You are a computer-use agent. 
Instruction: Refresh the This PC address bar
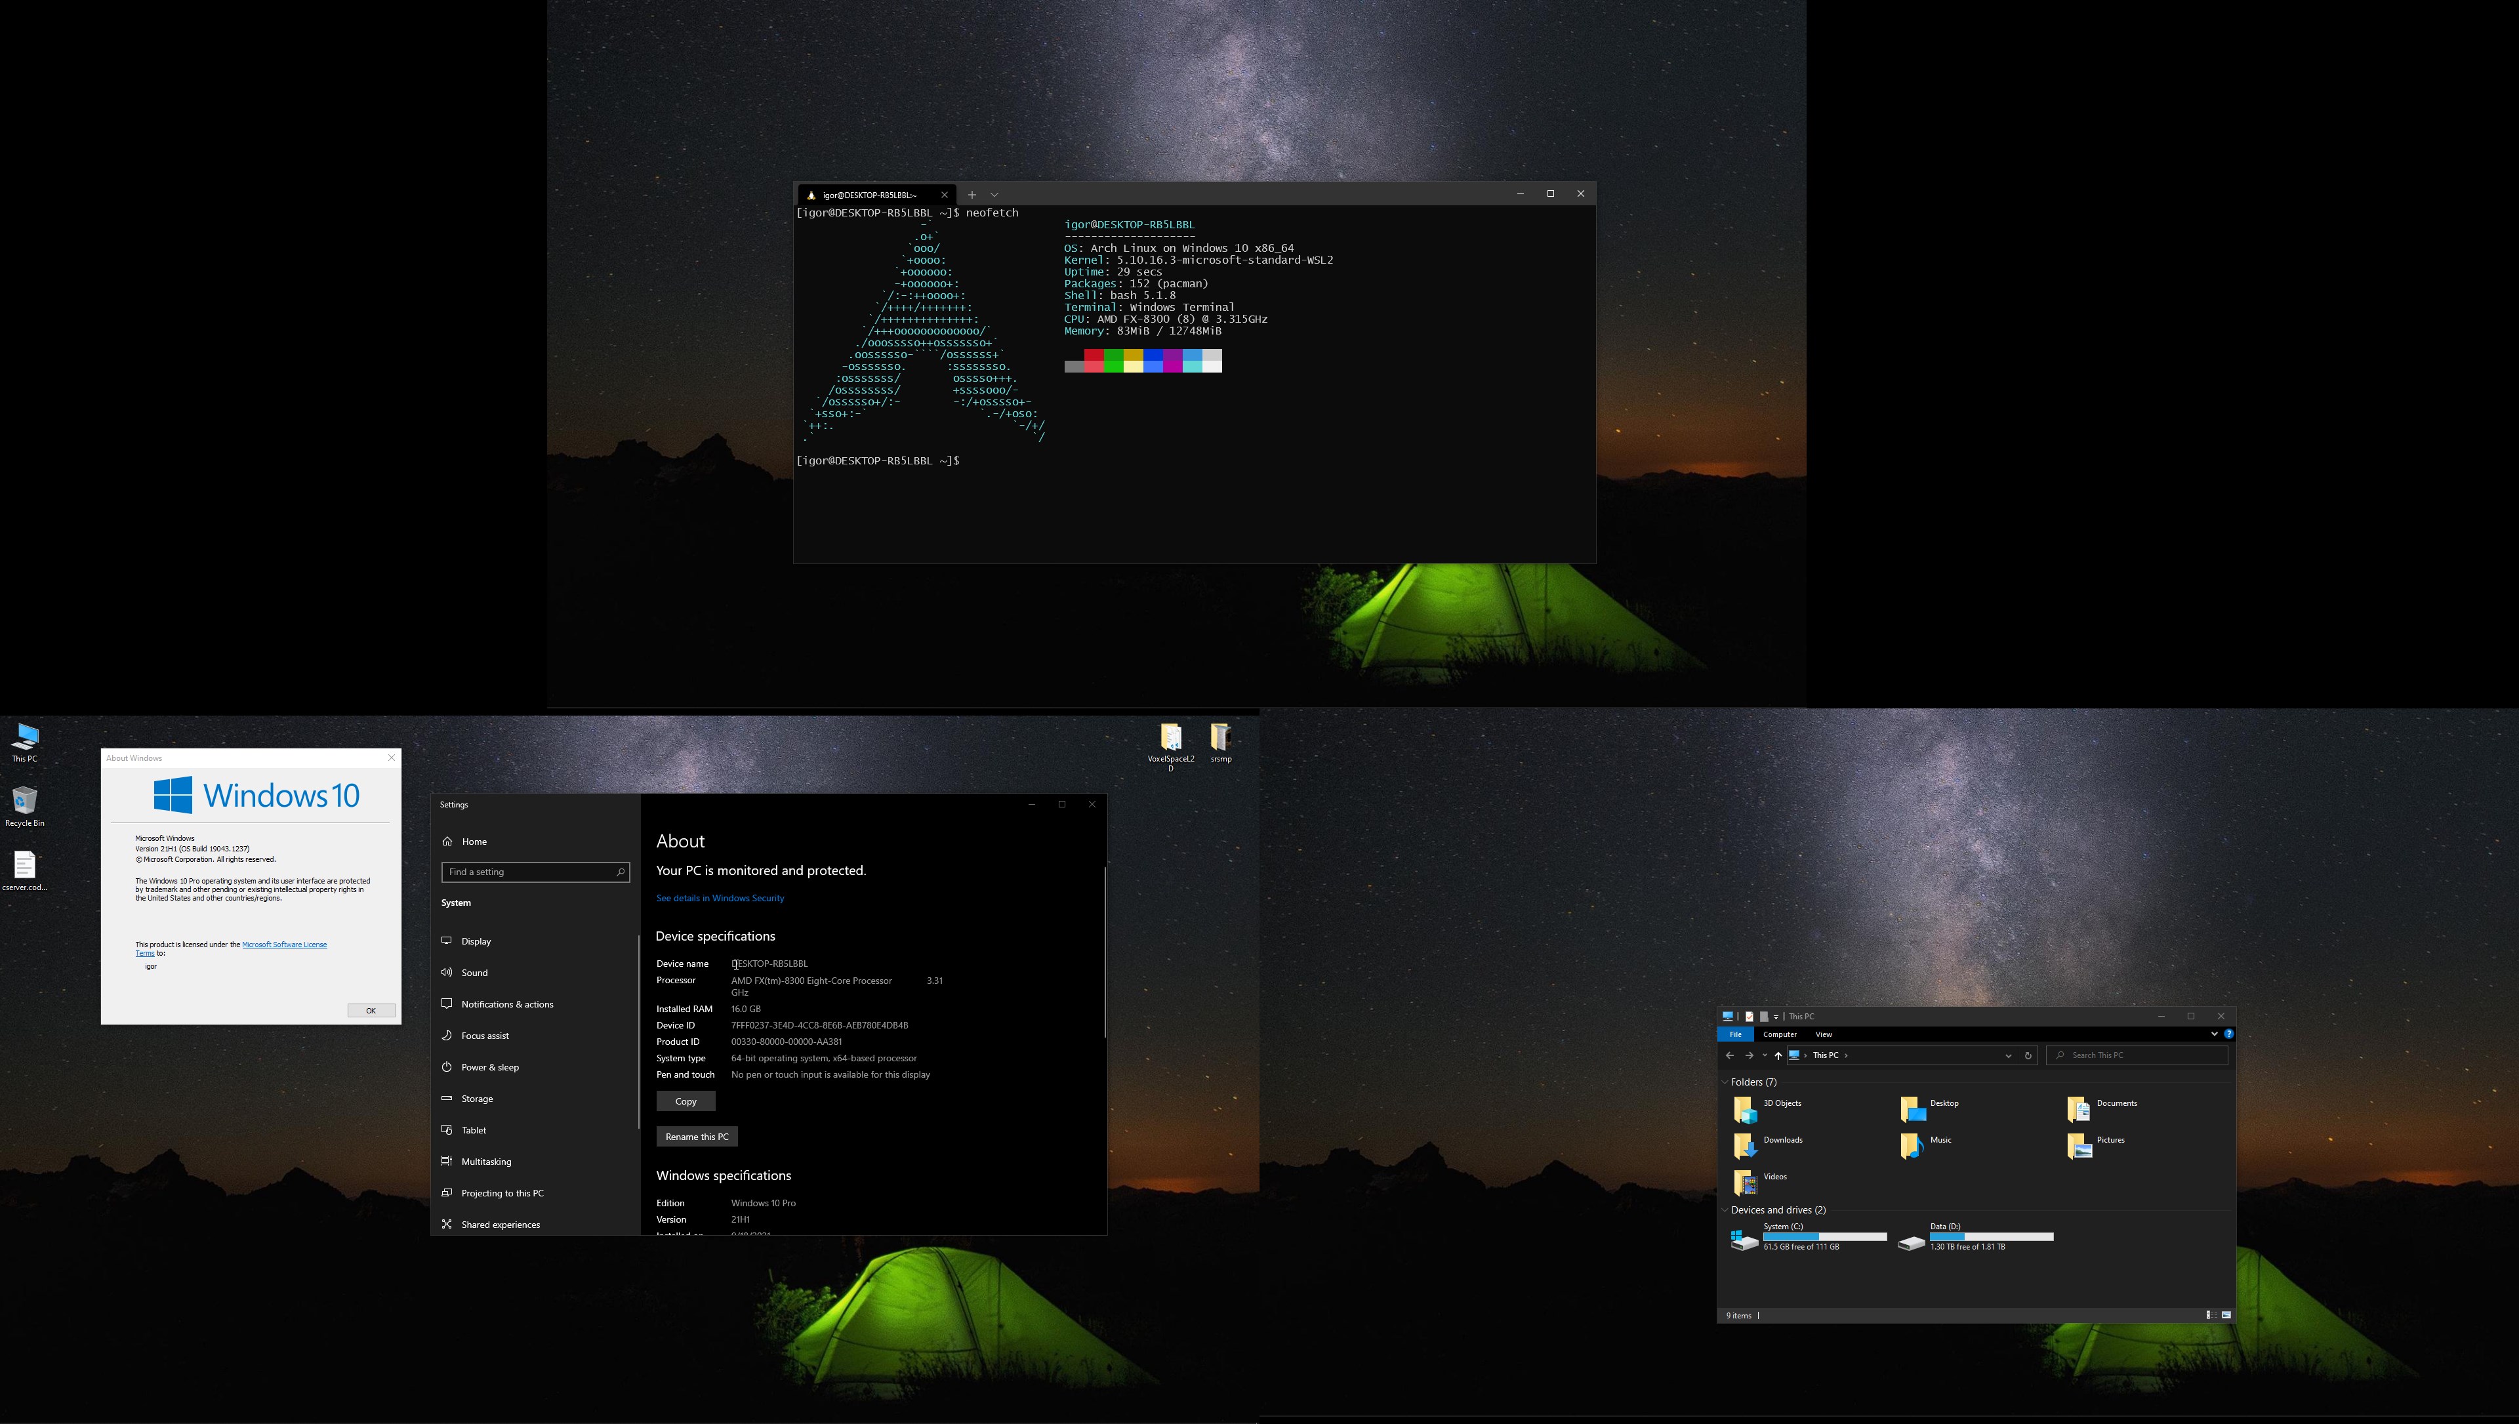coord(2027,1055)
